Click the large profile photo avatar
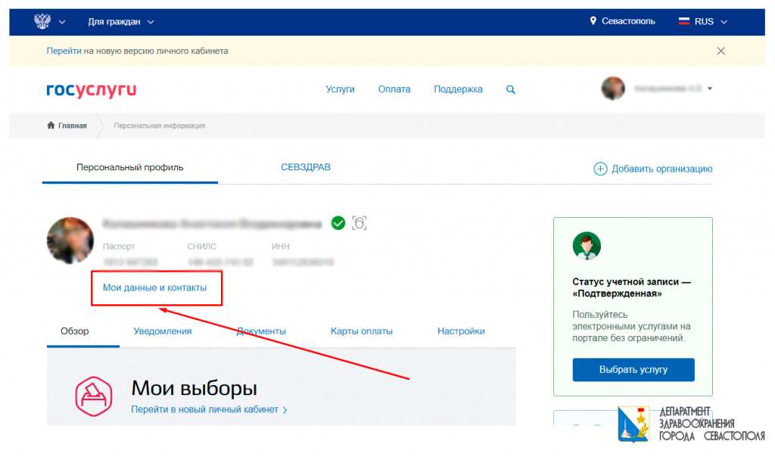 pos(70,239)
